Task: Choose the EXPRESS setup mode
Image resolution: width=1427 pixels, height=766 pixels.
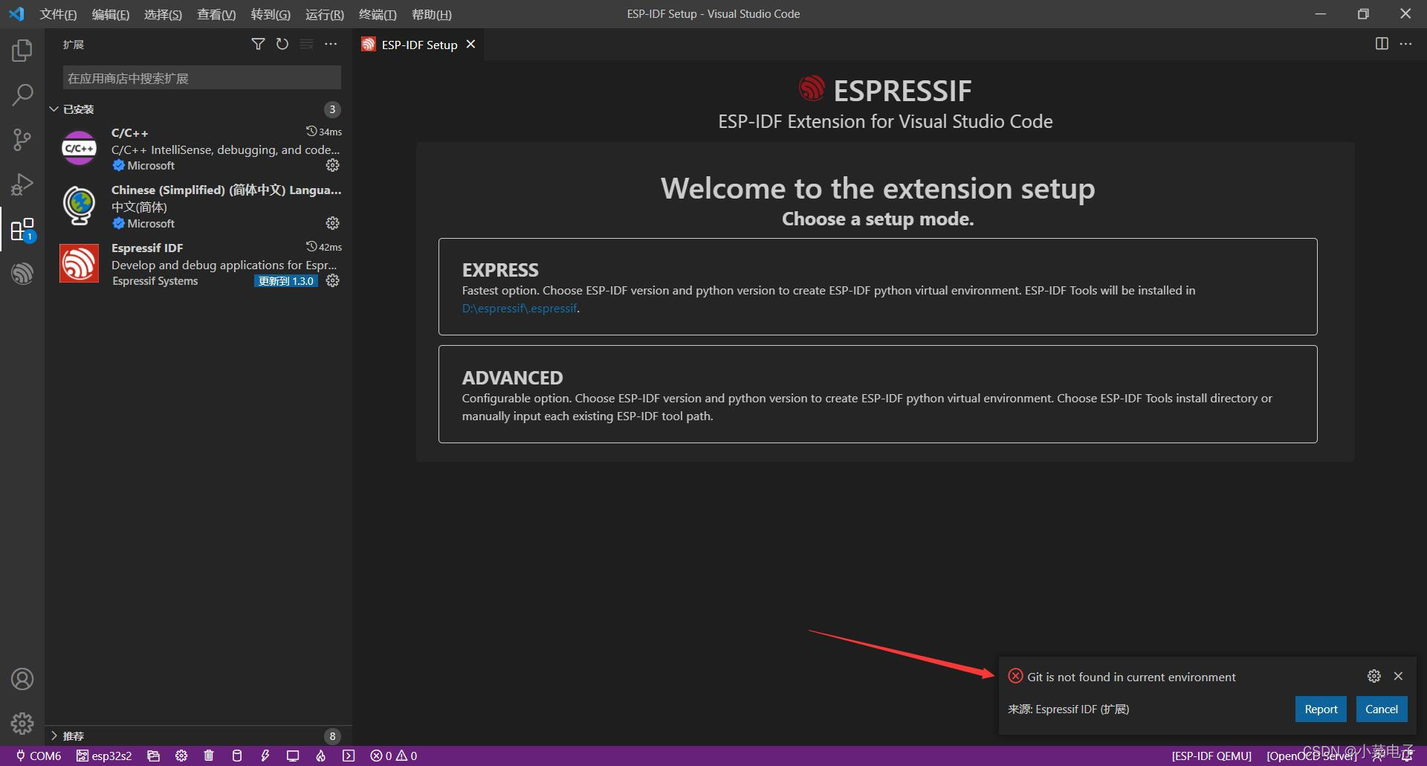Action: coord(878,286)
